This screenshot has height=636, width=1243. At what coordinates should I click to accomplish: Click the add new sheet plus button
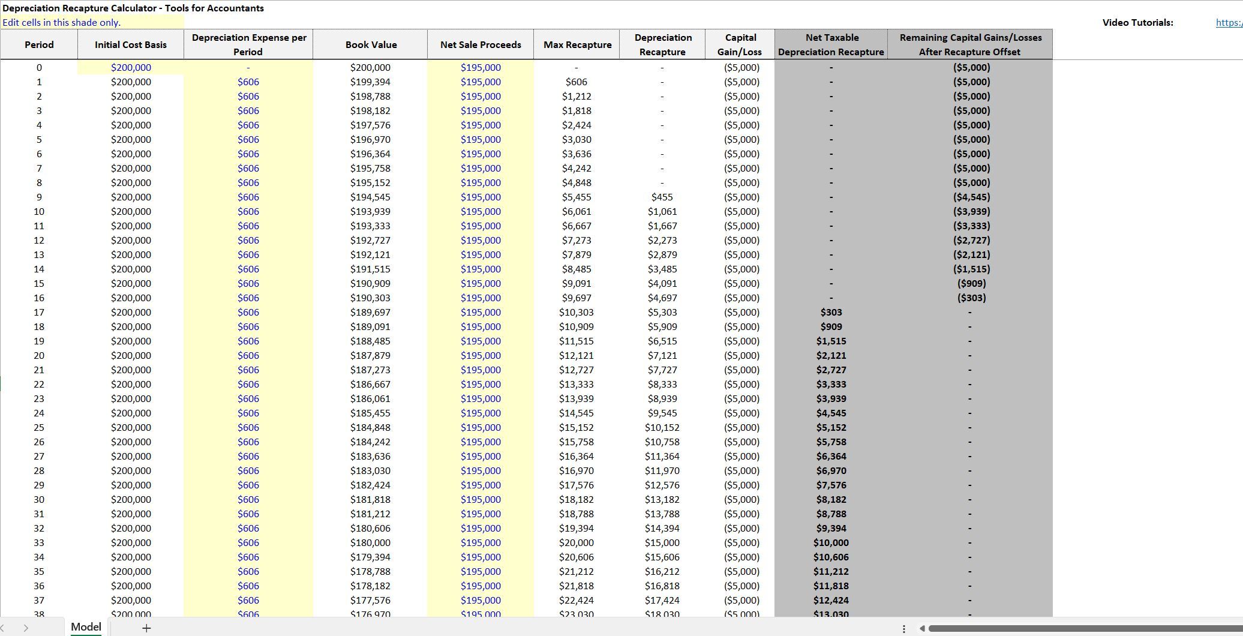pos(146,627)
